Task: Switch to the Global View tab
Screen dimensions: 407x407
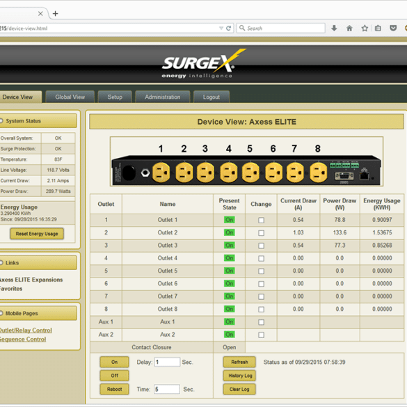Action: (x=70, y=97)
